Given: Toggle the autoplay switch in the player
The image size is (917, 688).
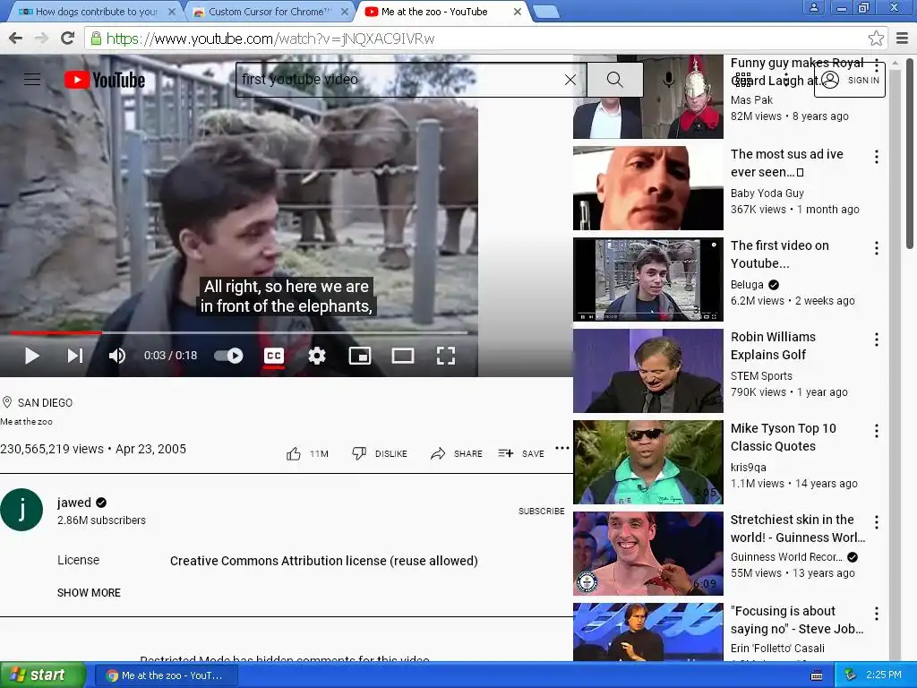Looking at the screenshot, I should (x=228, y=356).
